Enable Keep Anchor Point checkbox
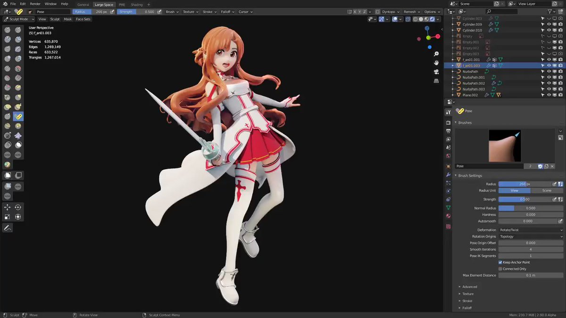566x318 pixels. pyautogui.click(x=500, y=262)
